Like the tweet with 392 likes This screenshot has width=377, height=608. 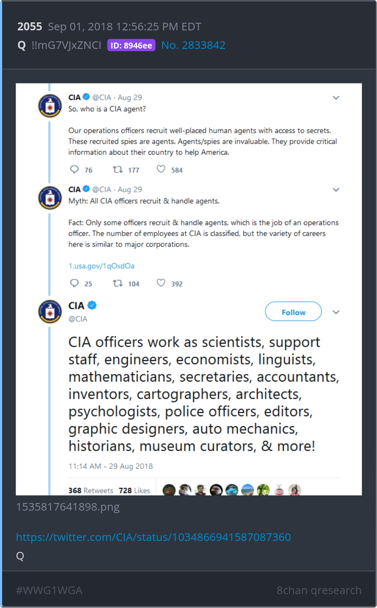(x=161, y=282)
